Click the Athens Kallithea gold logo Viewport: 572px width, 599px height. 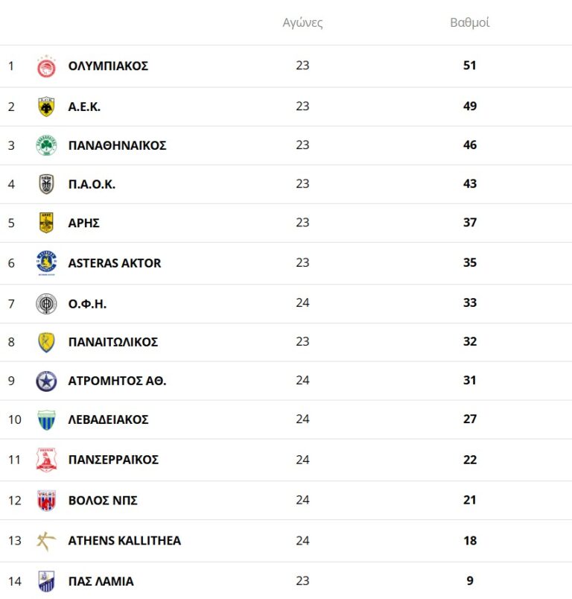(46, 540)
